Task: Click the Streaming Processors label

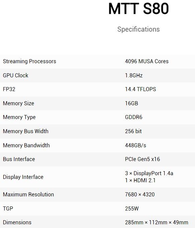Action: (29, 61)
